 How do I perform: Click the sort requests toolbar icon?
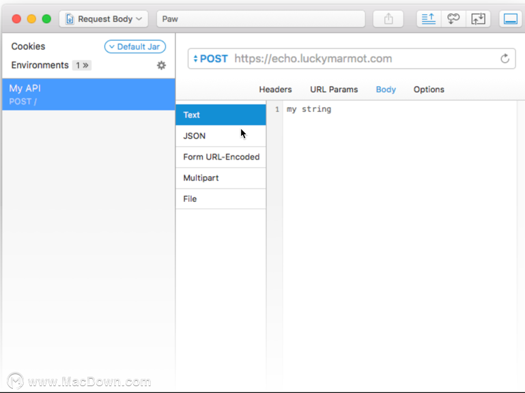coord(429,18)
